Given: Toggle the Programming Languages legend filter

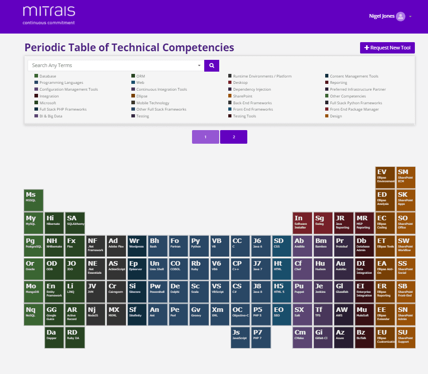Looking at the screenshot, I should click(x=61, y=83).
